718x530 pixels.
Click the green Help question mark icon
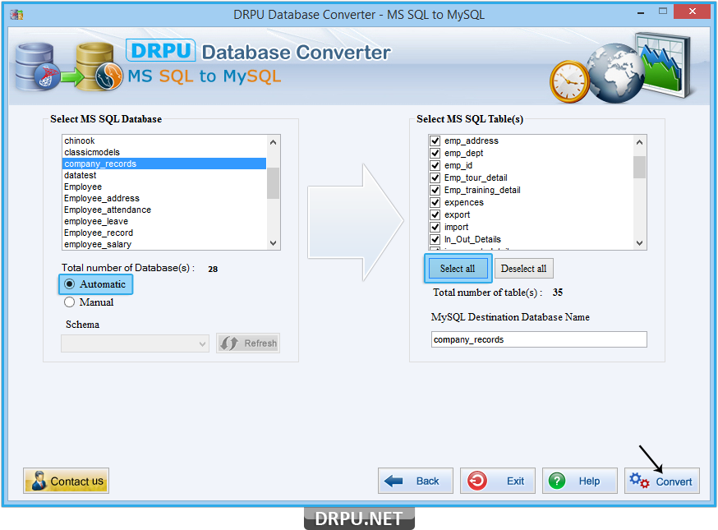coord(557,481)
